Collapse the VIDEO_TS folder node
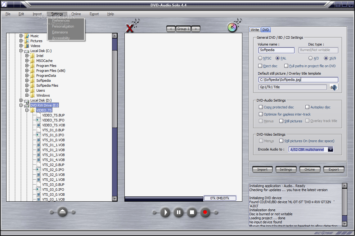This screenshot has width=355, height=236. pos(27,110)
